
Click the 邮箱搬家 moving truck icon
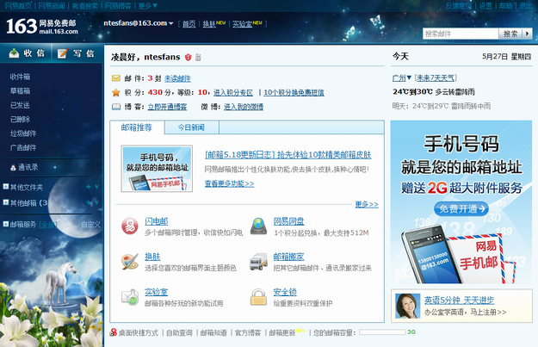click(259, 262)
